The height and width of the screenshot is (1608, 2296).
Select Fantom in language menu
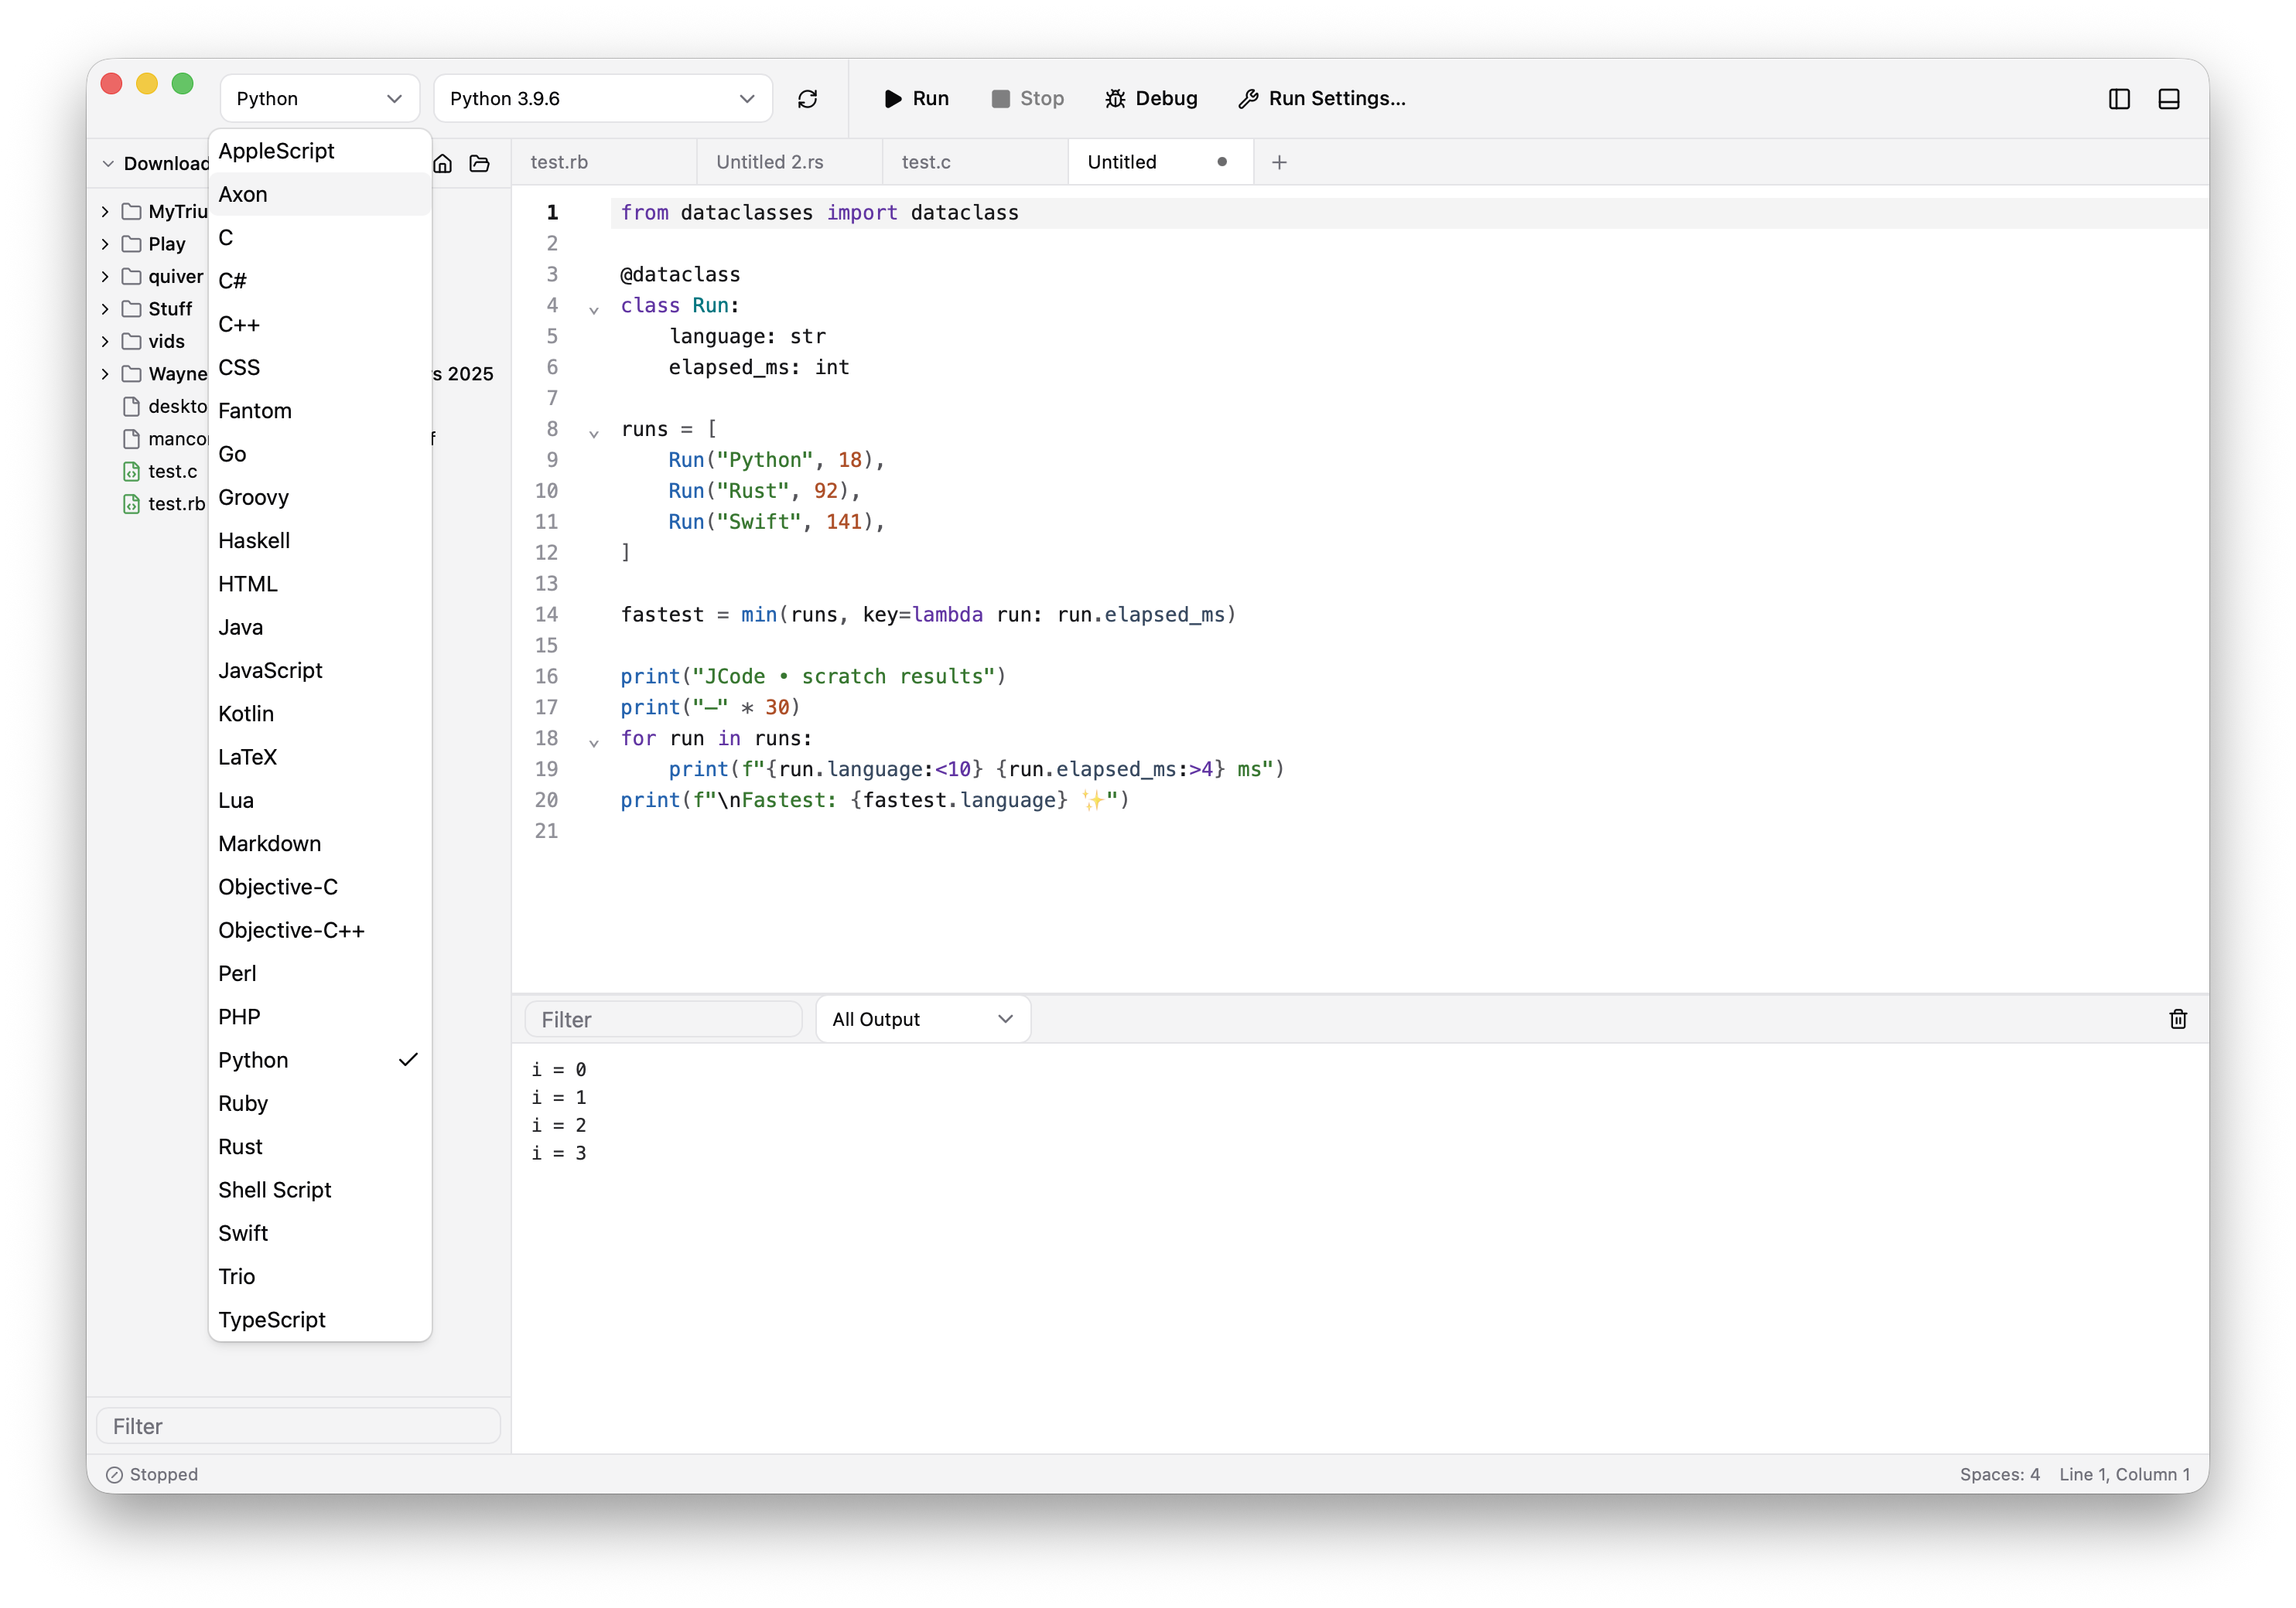pyautogui.click(x=320, y=411)
